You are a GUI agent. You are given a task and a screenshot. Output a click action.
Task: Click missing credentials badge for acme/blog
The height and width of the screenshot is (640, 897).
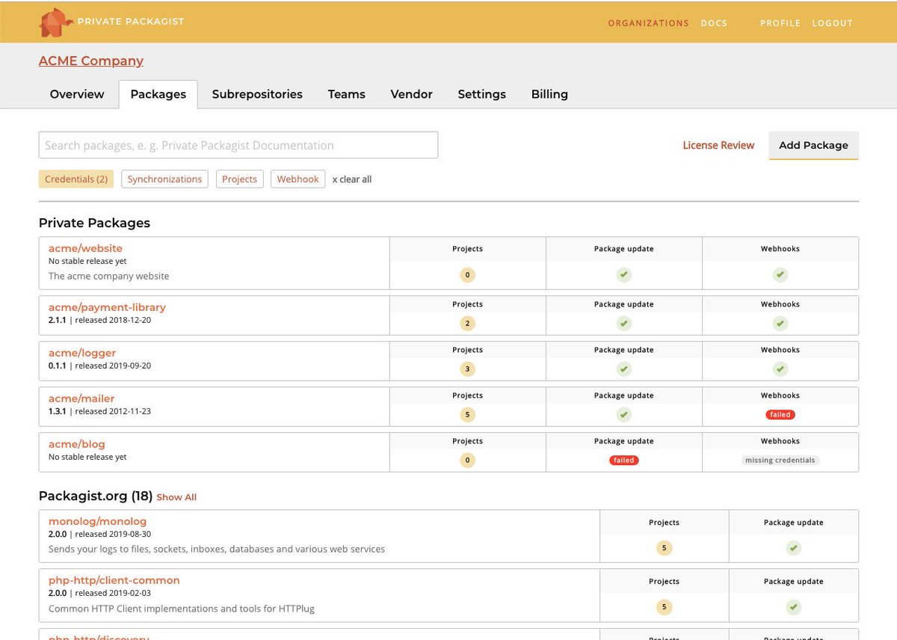click(x=780, y=461)
